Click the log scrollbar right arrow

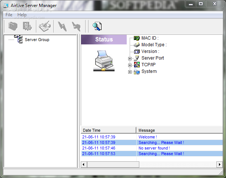point(219,164)
